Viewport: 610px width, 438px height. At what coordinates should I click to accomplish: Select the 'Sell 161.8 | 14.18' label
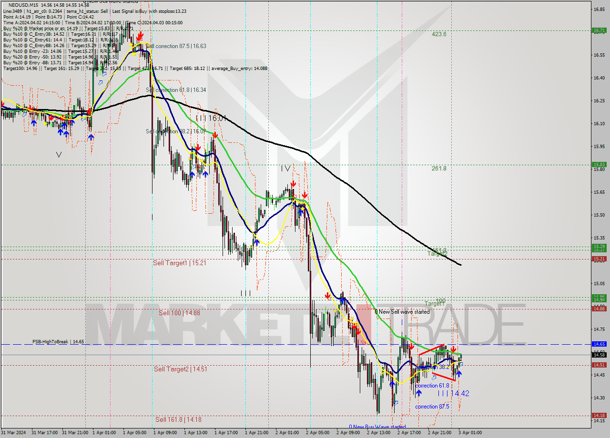point(178,419)
